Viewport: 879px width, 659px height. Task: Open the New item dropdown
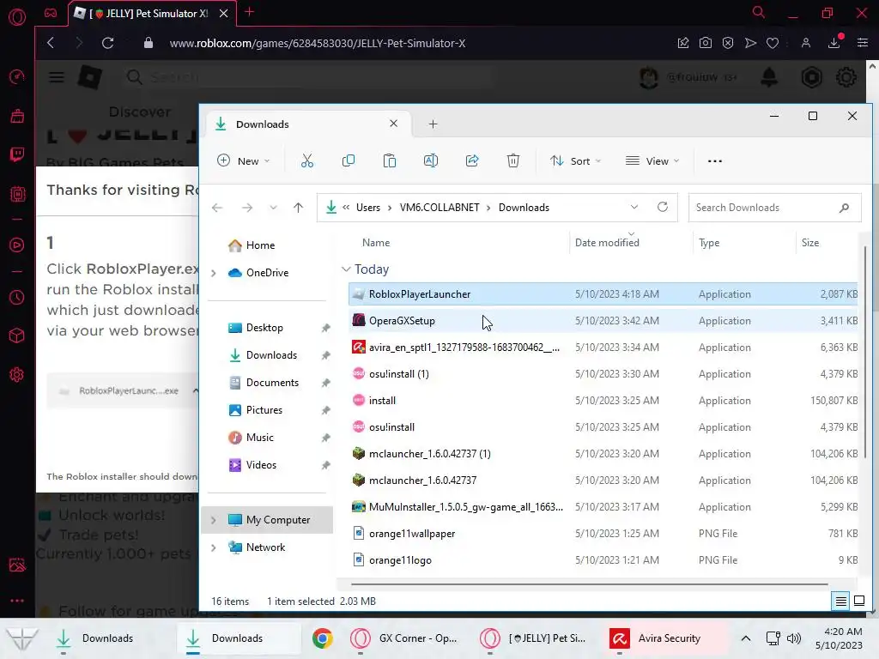(243, 160)
